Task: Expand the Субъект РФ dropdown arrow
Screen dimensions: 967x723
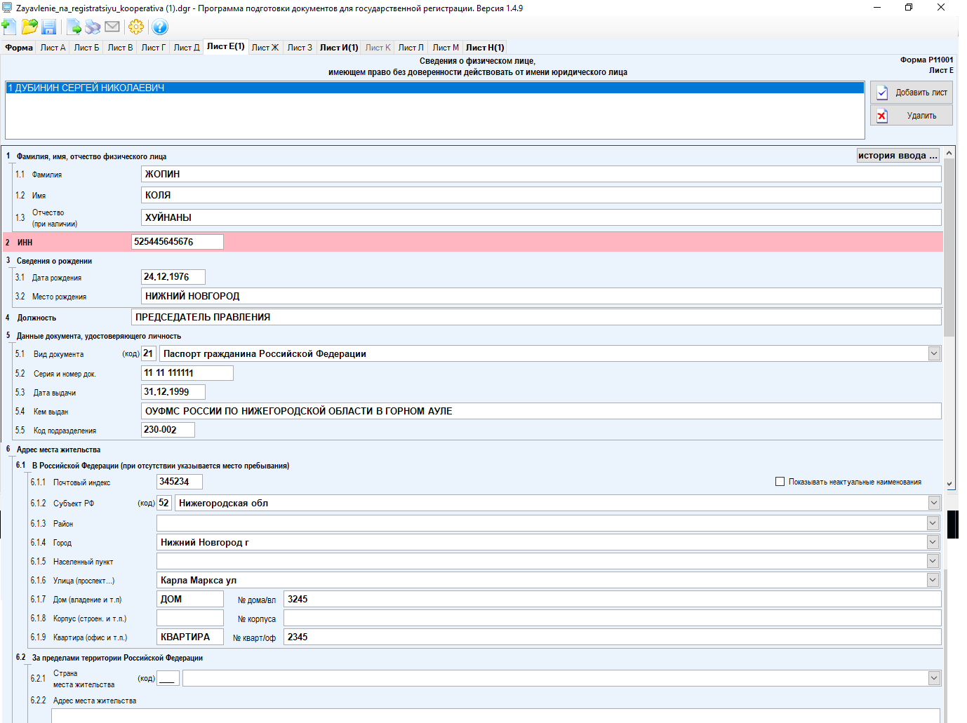Action: [933, 503]
